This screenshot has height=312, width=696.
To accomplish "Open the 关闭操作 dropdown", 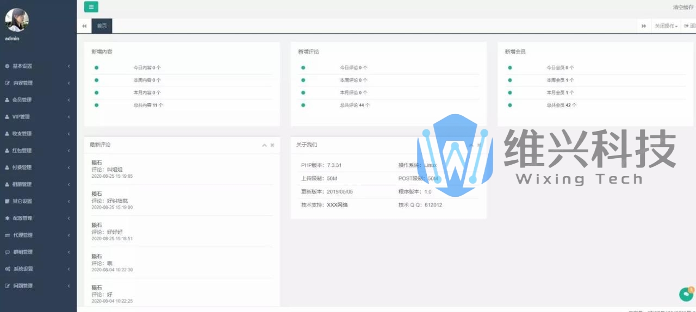I will click(x=666, y=26).
